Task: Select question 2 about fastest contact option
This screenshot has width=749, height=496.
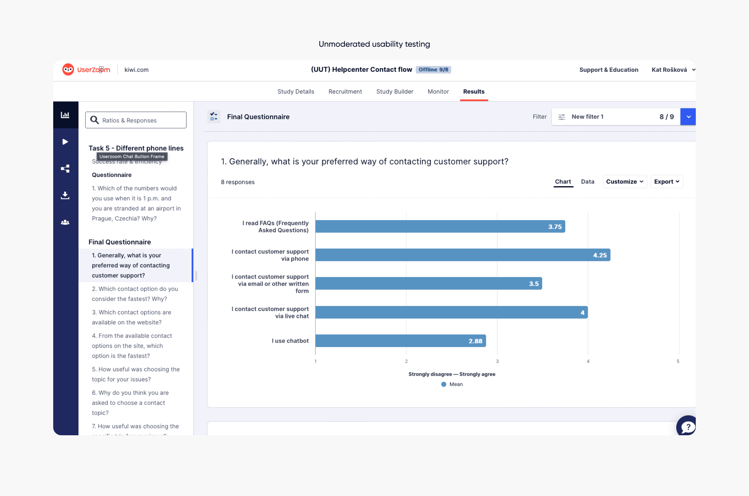Action: (135, 293)
